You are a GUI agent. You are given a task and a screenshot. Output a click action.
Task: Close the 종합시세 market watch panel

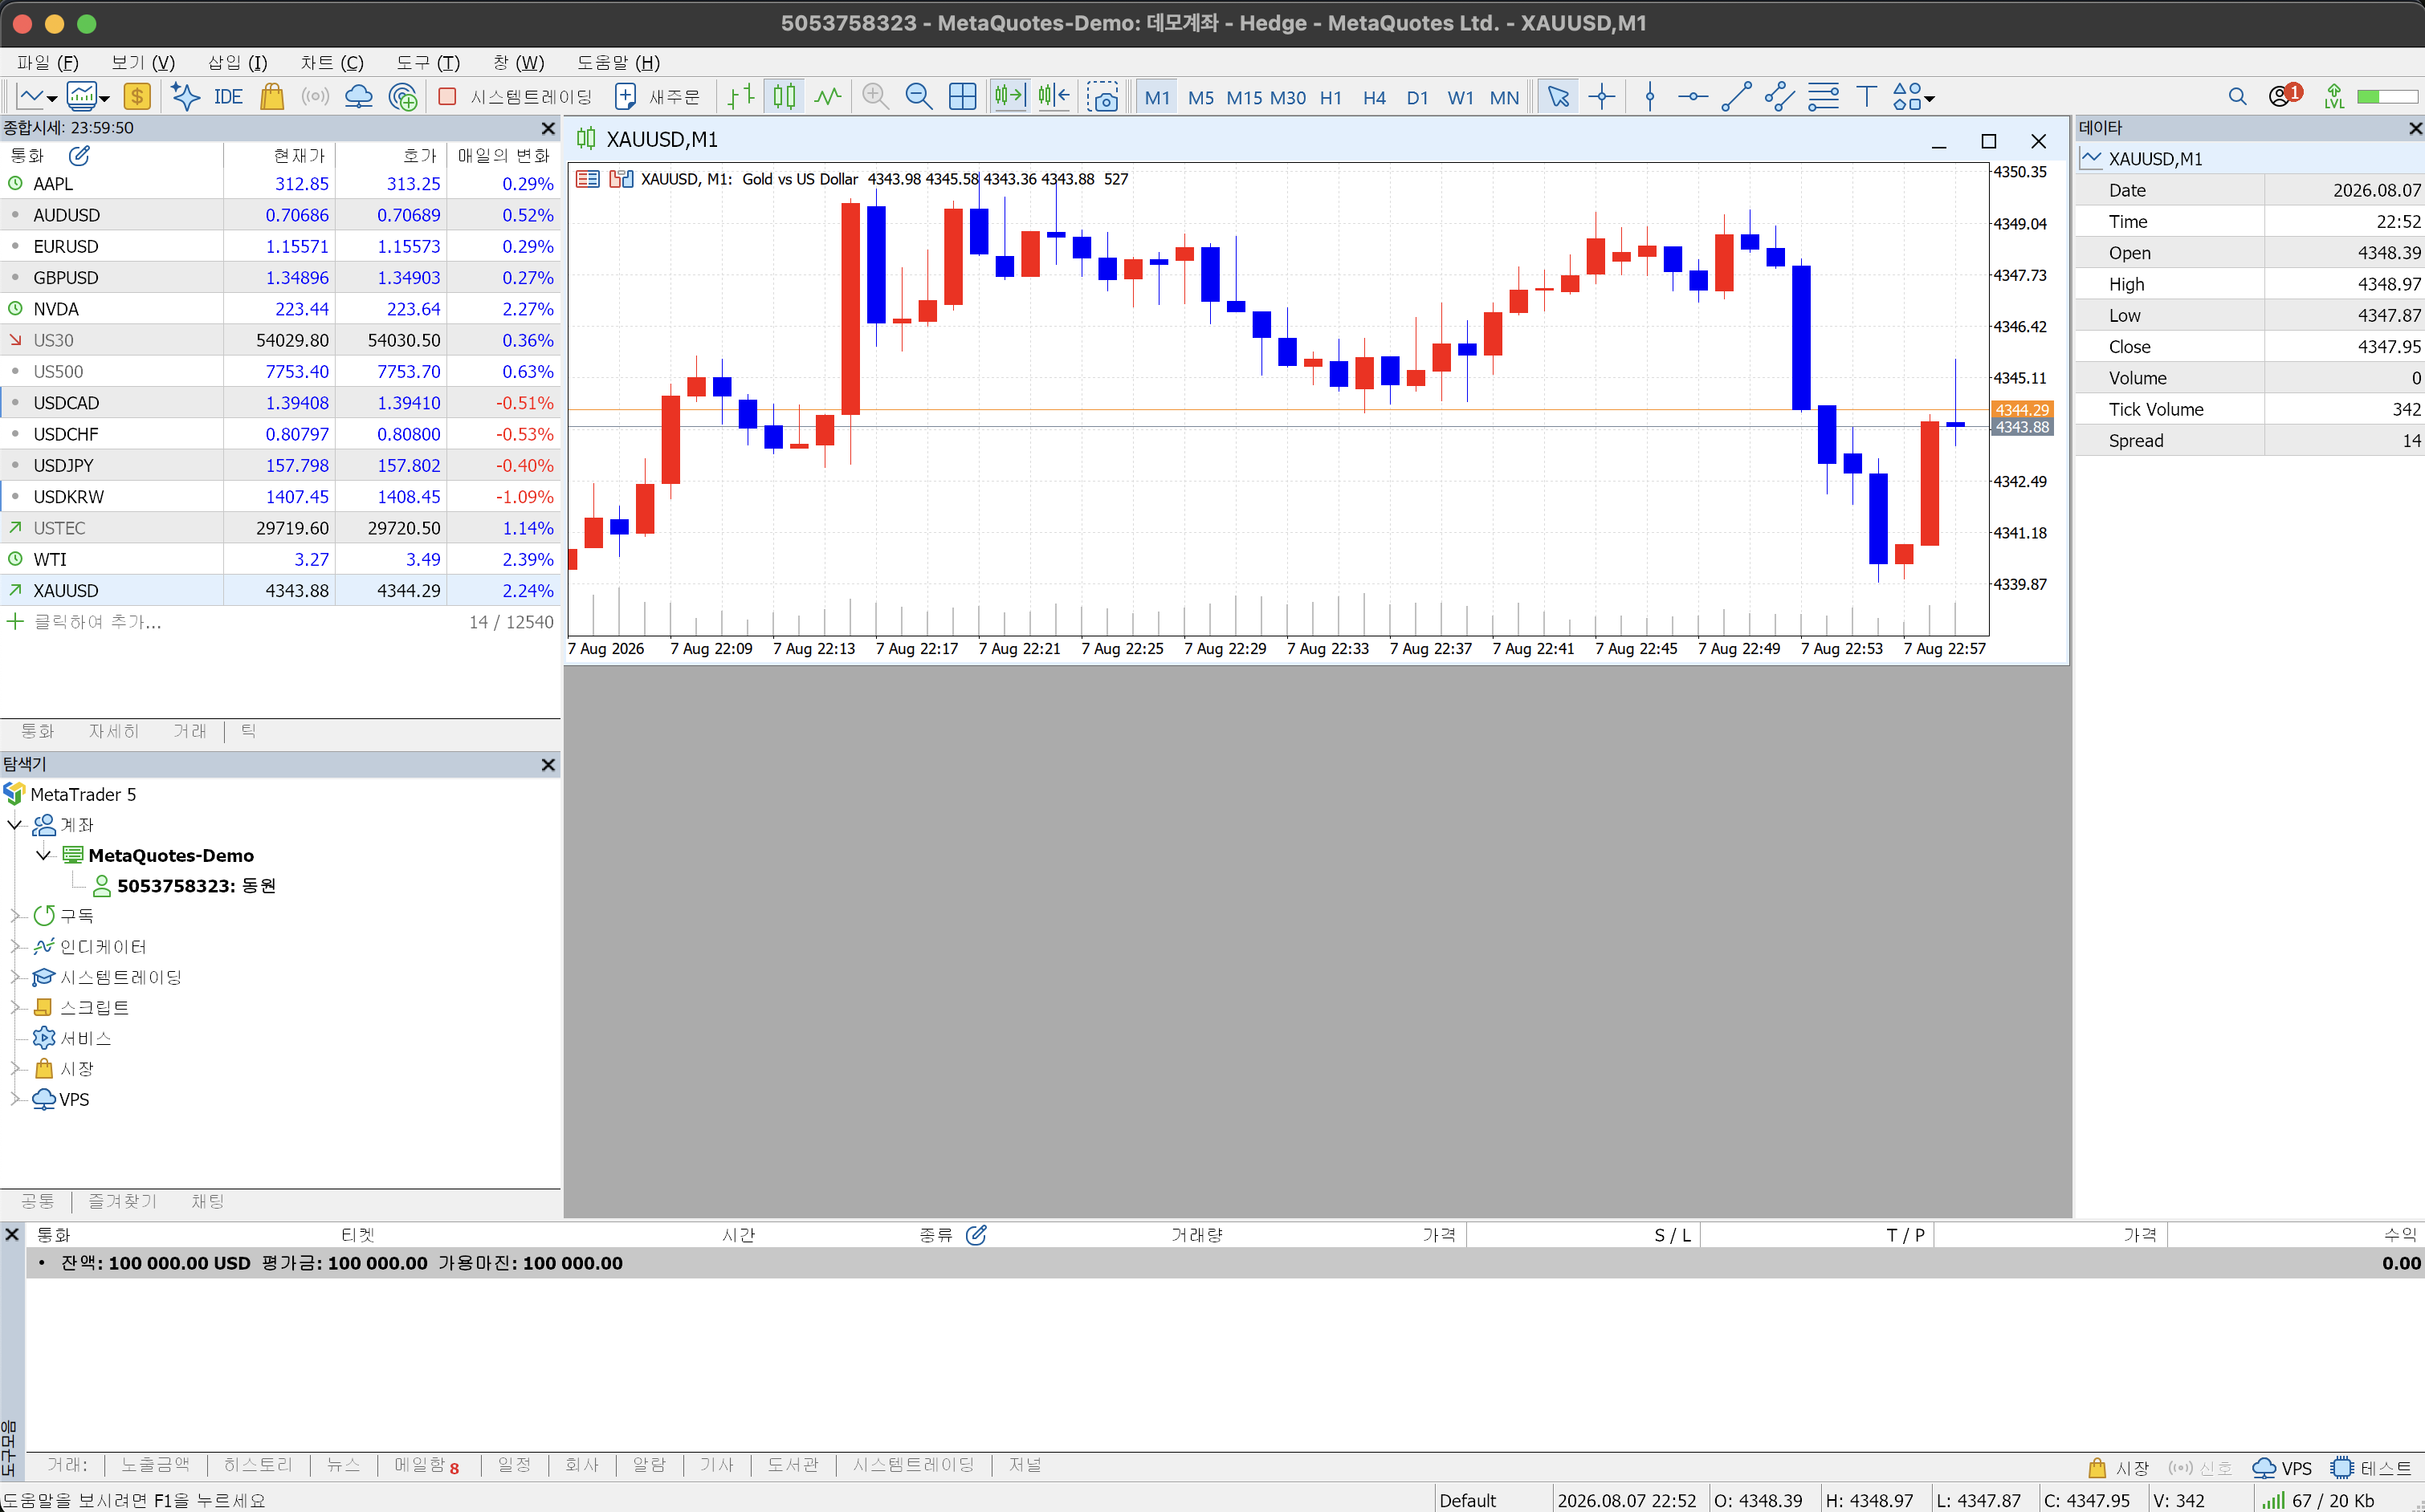coord(548,128)
